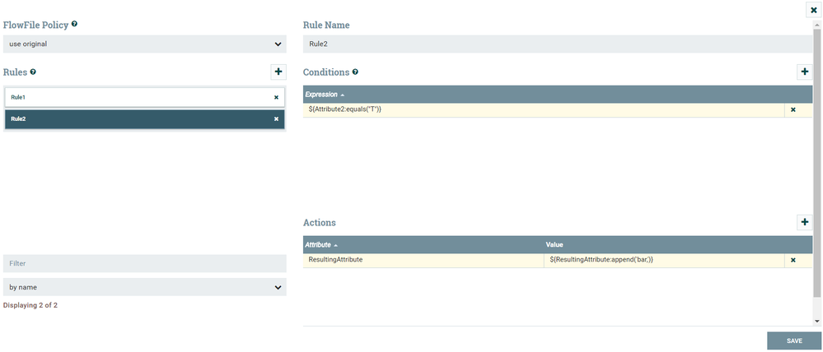Remove the Attribute2 equals condition
823x352 pixels.
pos(793,109)
